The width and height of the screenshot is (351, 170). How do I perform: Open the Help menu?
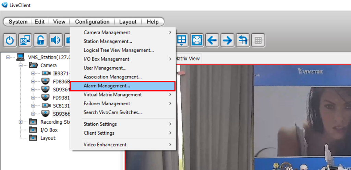(x=153, y=22)
